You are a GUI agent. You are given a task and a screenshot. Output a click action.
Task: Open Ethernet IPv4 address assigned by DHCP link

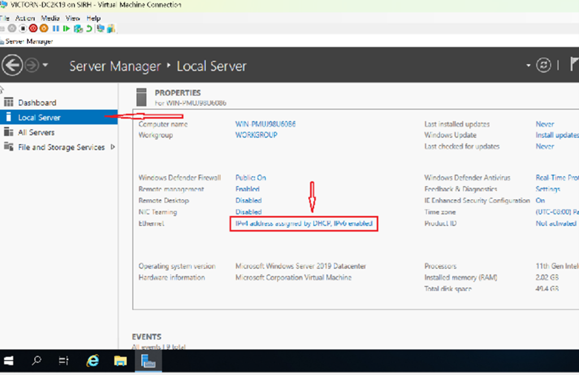click(x=304, y=223)
